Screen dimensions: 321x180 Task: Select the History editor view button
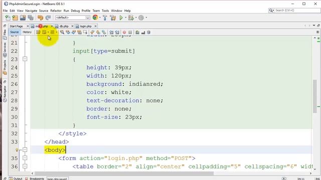27,32
